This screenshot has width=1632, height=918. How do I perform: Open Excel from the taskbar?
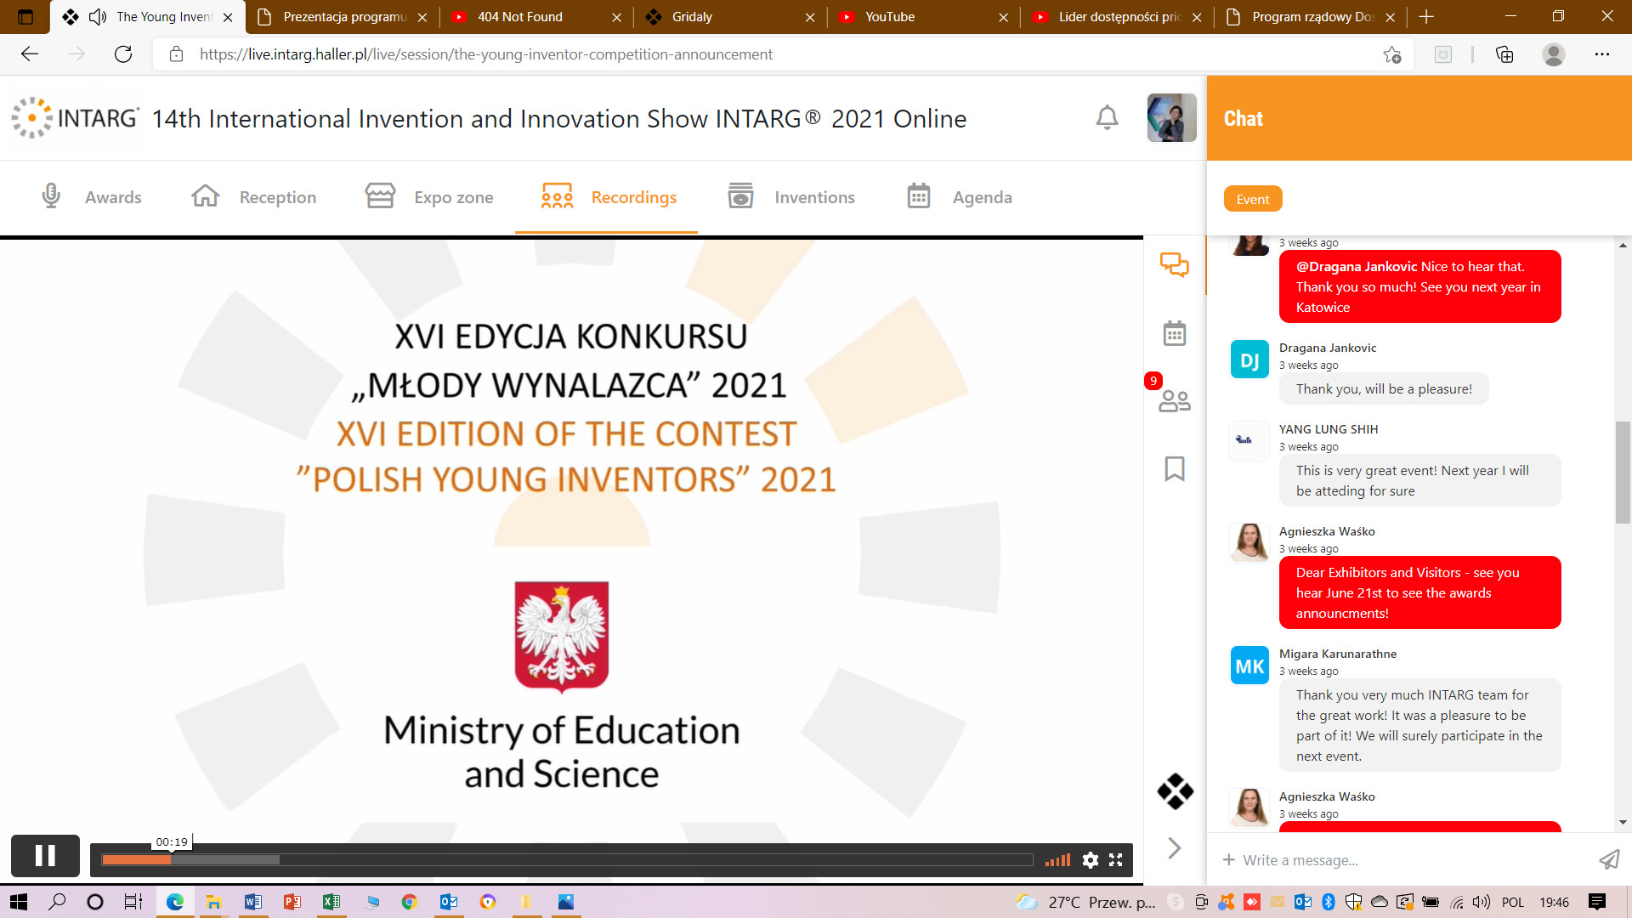[331, 902]
